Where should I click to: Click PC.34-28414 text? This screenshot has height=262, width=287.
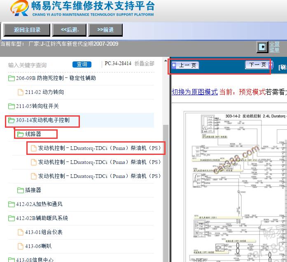[x=118, y=63]
